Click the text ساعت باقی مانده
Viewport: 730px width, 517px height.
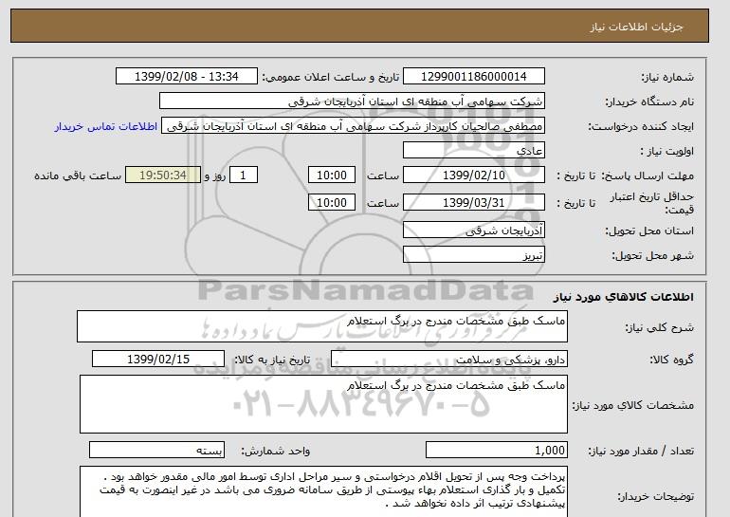pyautogui.click(x=78, y=175)
